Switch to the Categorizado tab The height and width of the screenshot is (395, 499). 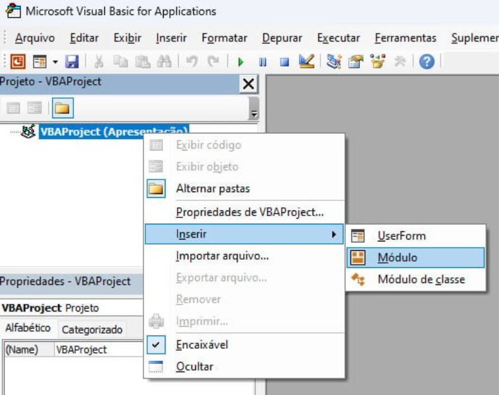(x=92, y=330)
